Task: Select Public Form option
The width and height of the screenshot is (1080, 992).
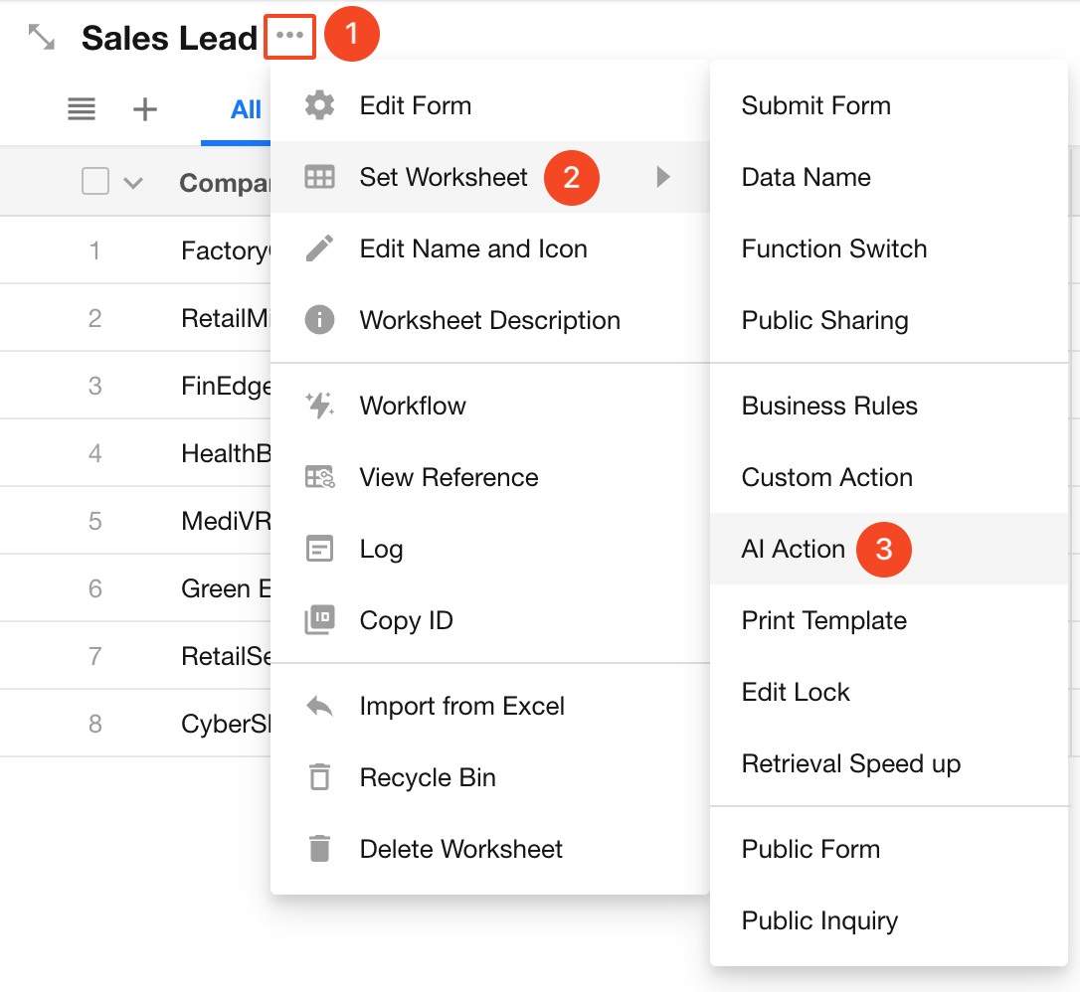Action: point(810,849)
